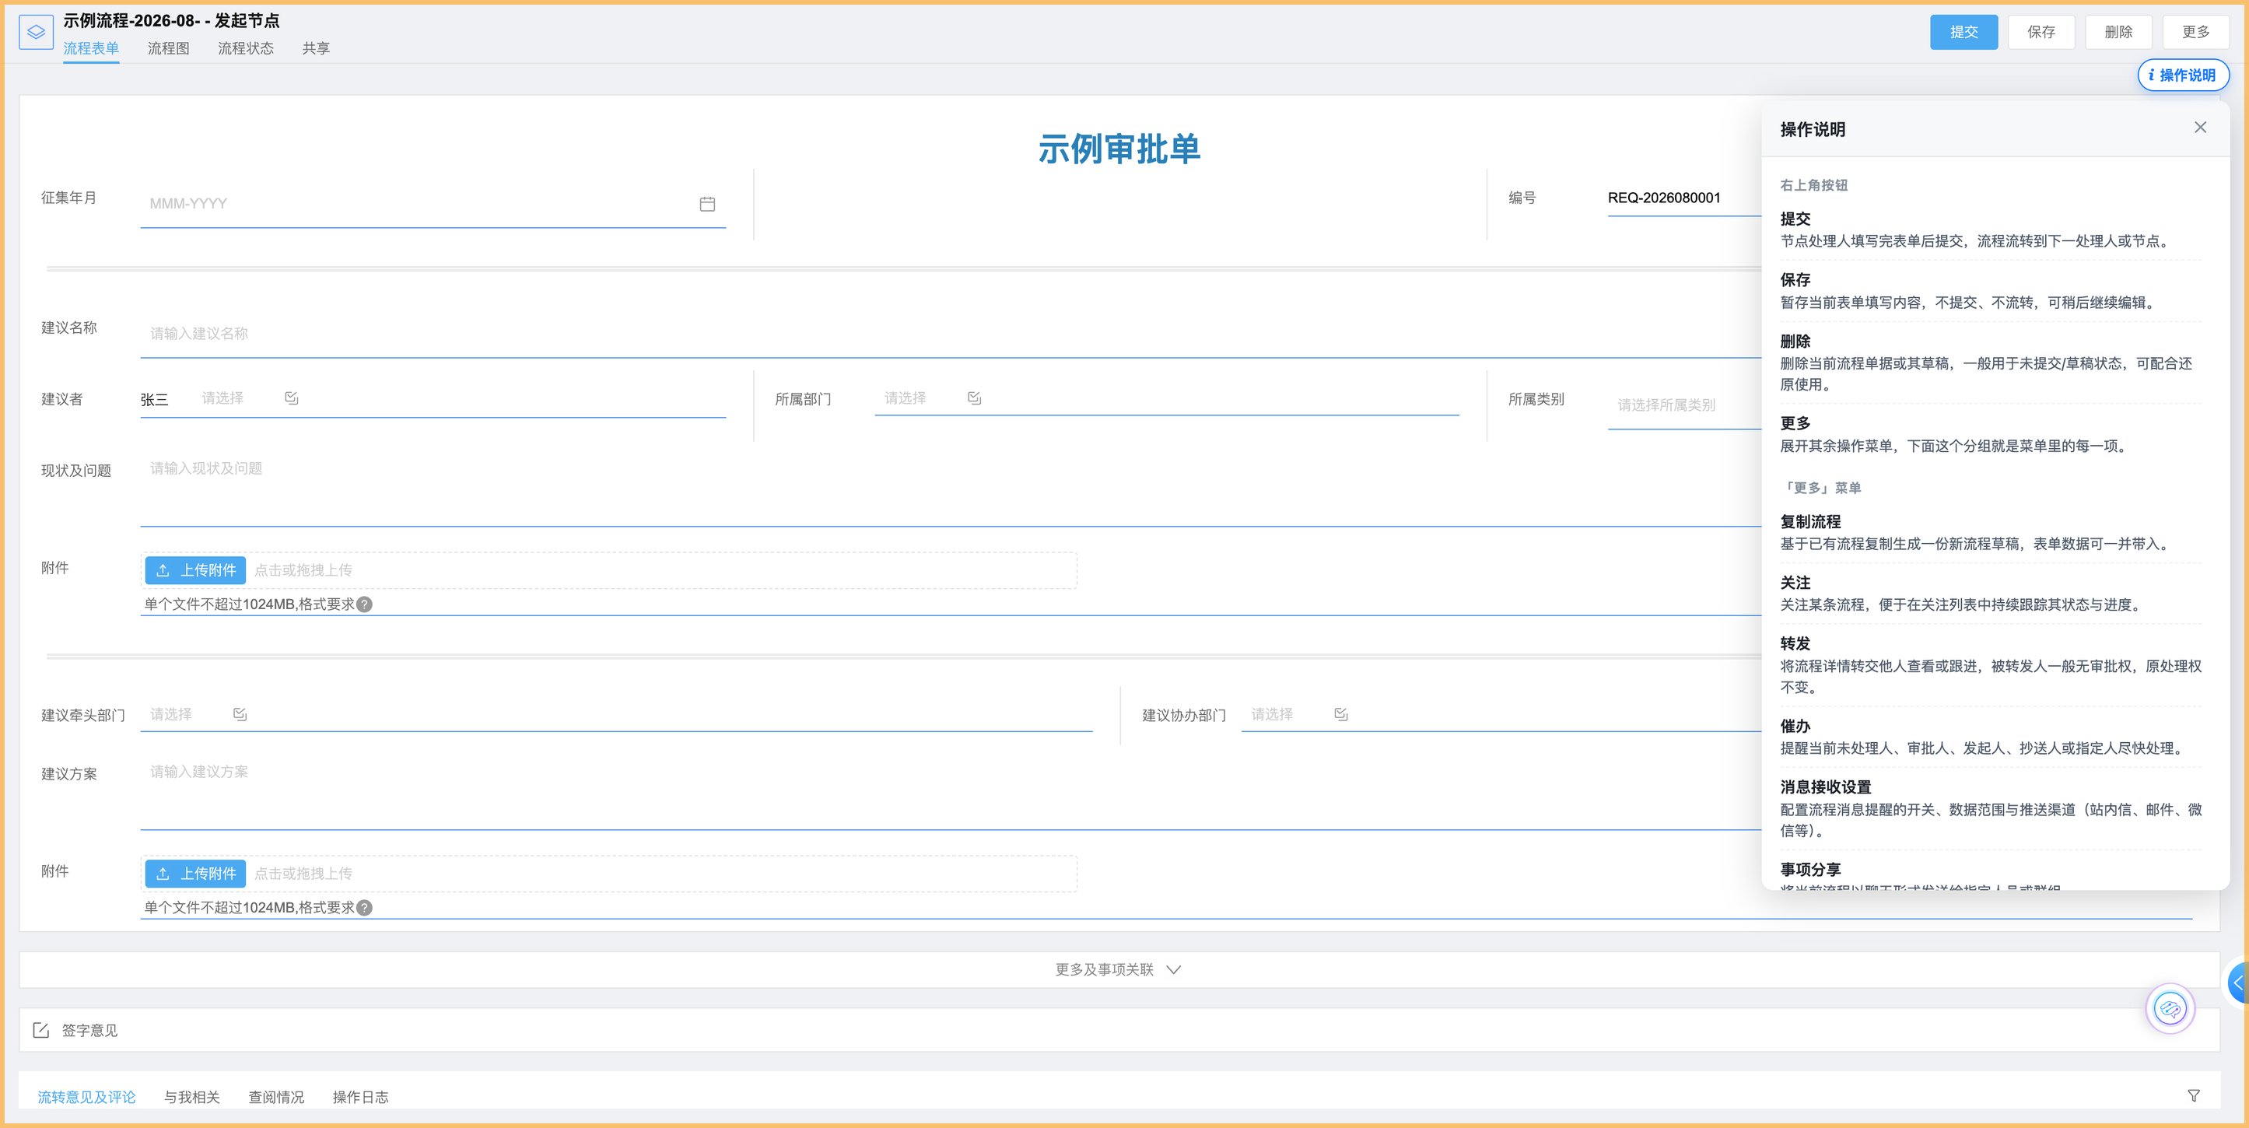Click the selector icon in 建议协办部门 field
2249x1128 pixels.
pos(1341,714)
